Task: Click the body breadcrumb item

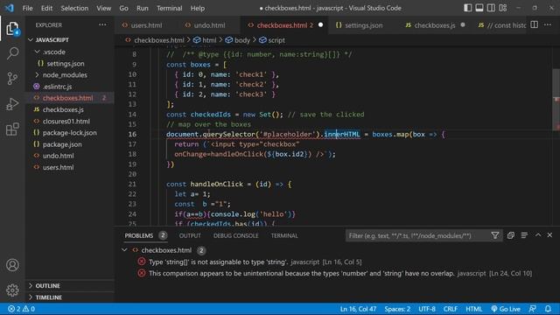Action: click(x=238, y=40)
